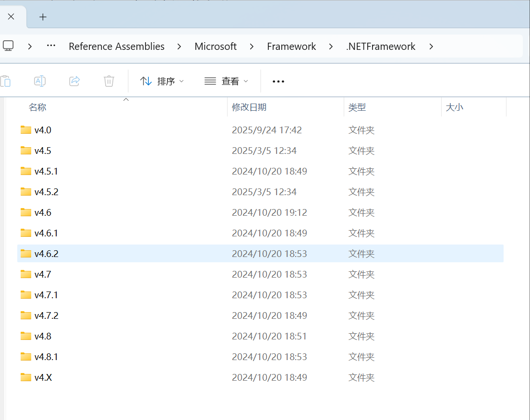Click the This PC monitor icon in address bar
The height and width of the screenshot is (420, 530).
coord(8,46)
